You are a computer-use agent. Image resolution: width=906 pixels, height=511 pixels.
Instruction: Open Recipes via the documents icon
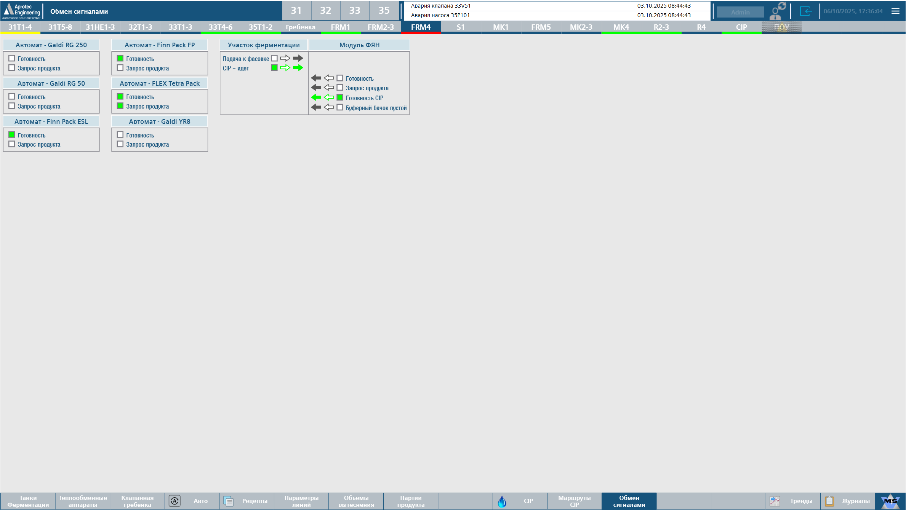point(229,501)
